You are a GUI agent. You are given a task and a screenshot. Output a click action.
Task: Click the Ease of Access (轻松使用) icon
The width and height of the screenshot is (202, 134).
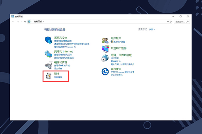(105, 71)
